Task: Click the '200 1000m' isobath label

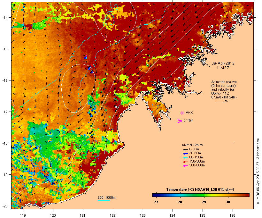Action: pyautogui.click(x=106, y=197)
